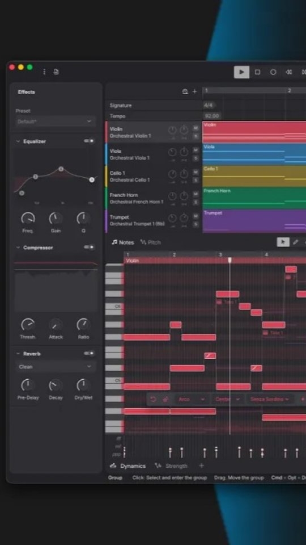Click the Viola track pan knob
Screen dimensions: 306x545
tap(184, 152)
